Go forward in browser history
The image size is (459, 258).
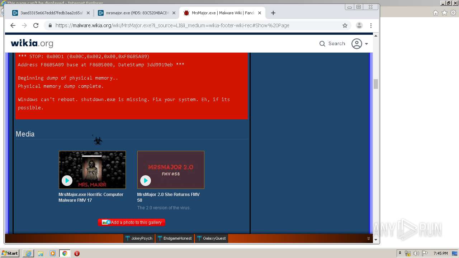(24, 25)
